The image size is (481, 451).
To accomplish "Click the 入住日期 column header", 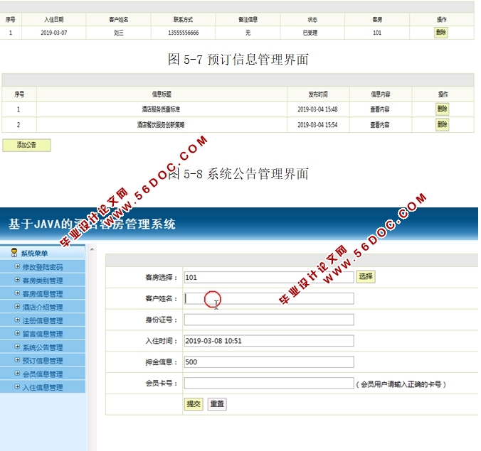I will tap(53, 20).
